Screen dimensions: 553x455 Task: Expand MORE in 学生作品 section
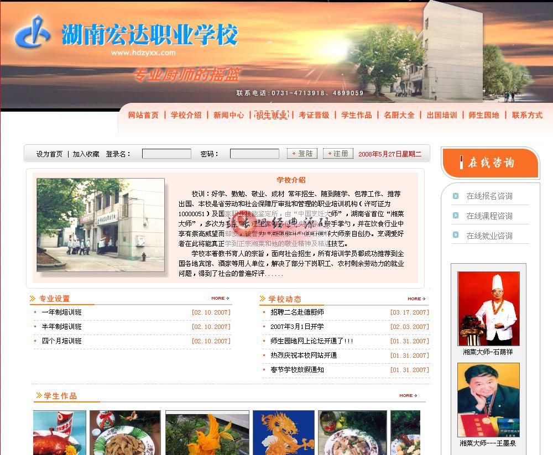[x=408, y=395]
